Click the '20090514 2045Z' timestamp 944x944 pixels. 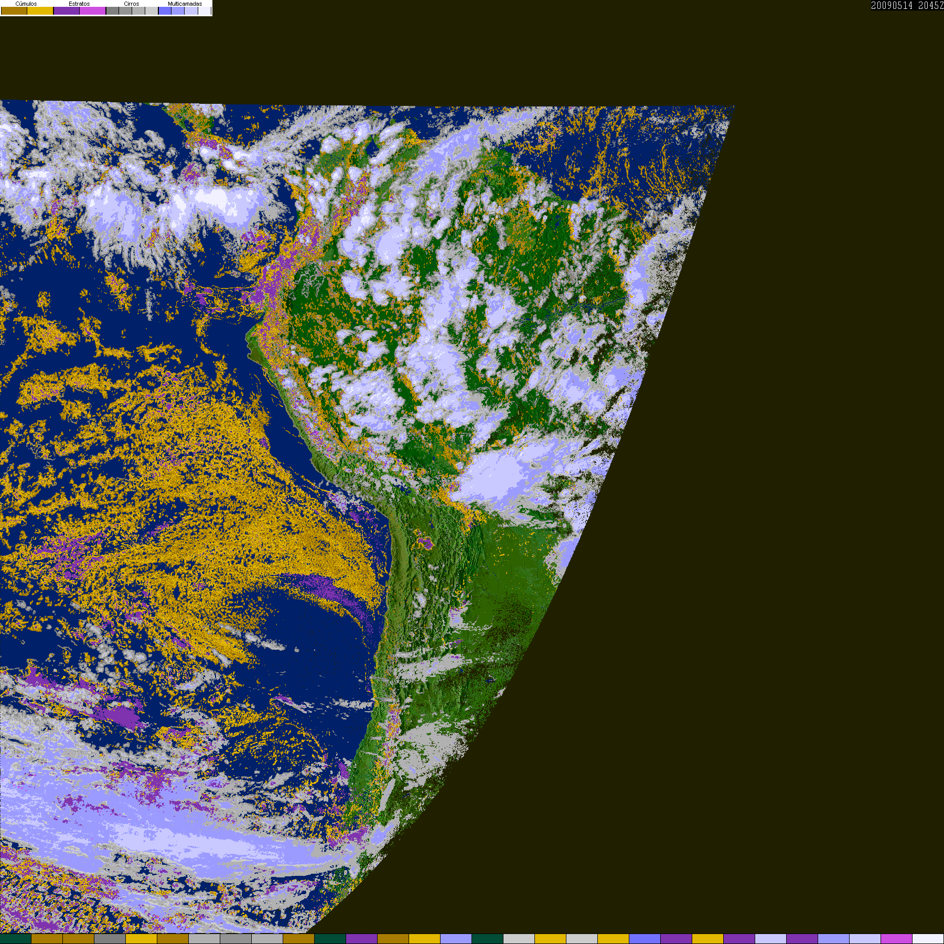[x=907, y=5]
